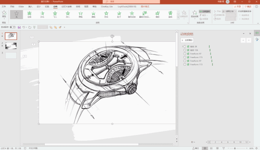Click the Redo arrow icon
The width and height of the screenshot is (260, 150).
tap(30, 27)
